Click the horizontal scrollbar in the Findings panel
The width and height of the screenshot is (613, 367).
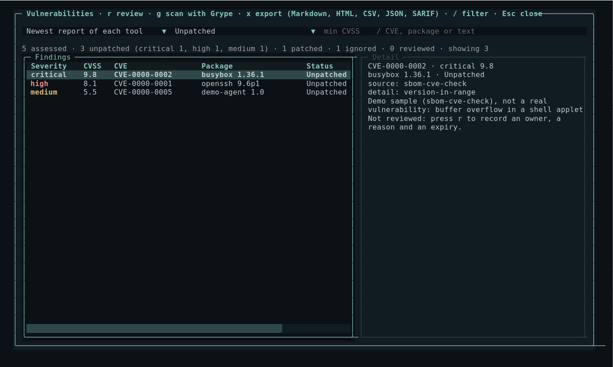point(154,328)
